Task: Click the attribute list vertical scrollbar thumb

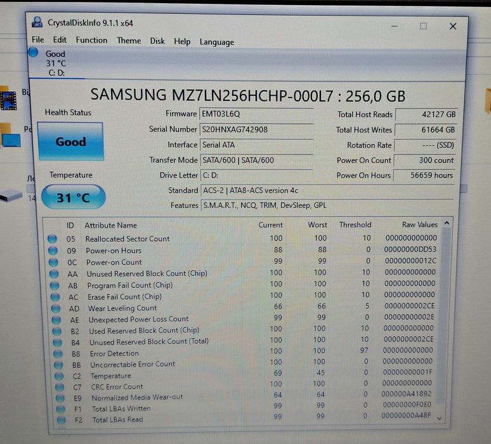Action: coord(444,315)
